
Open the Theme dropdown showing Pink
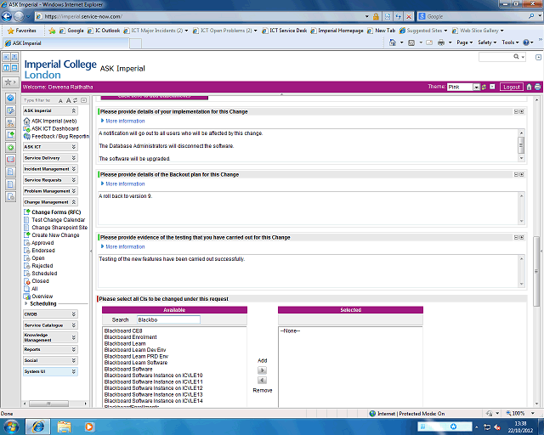tap(477, 87)
